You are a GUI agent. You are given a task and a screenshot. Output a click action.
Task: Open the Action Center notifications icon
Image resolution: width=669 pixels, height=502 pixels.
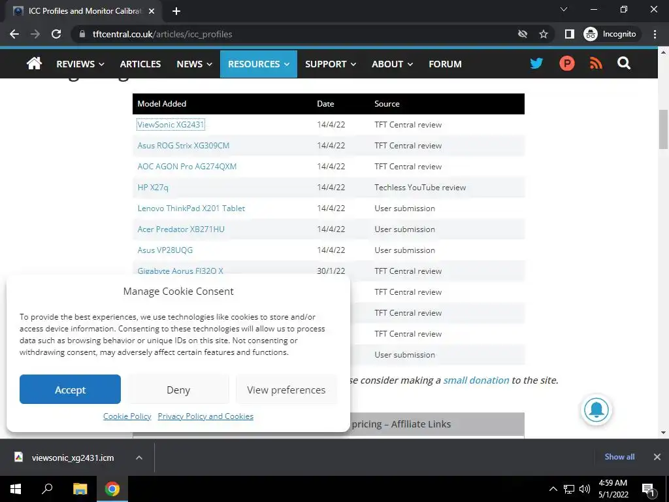click(648, 490)
